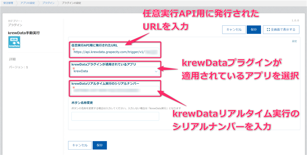Go to the アプリの設定 breadcrumb
This screenshot has width=307, height=155.
coord(28,3)
